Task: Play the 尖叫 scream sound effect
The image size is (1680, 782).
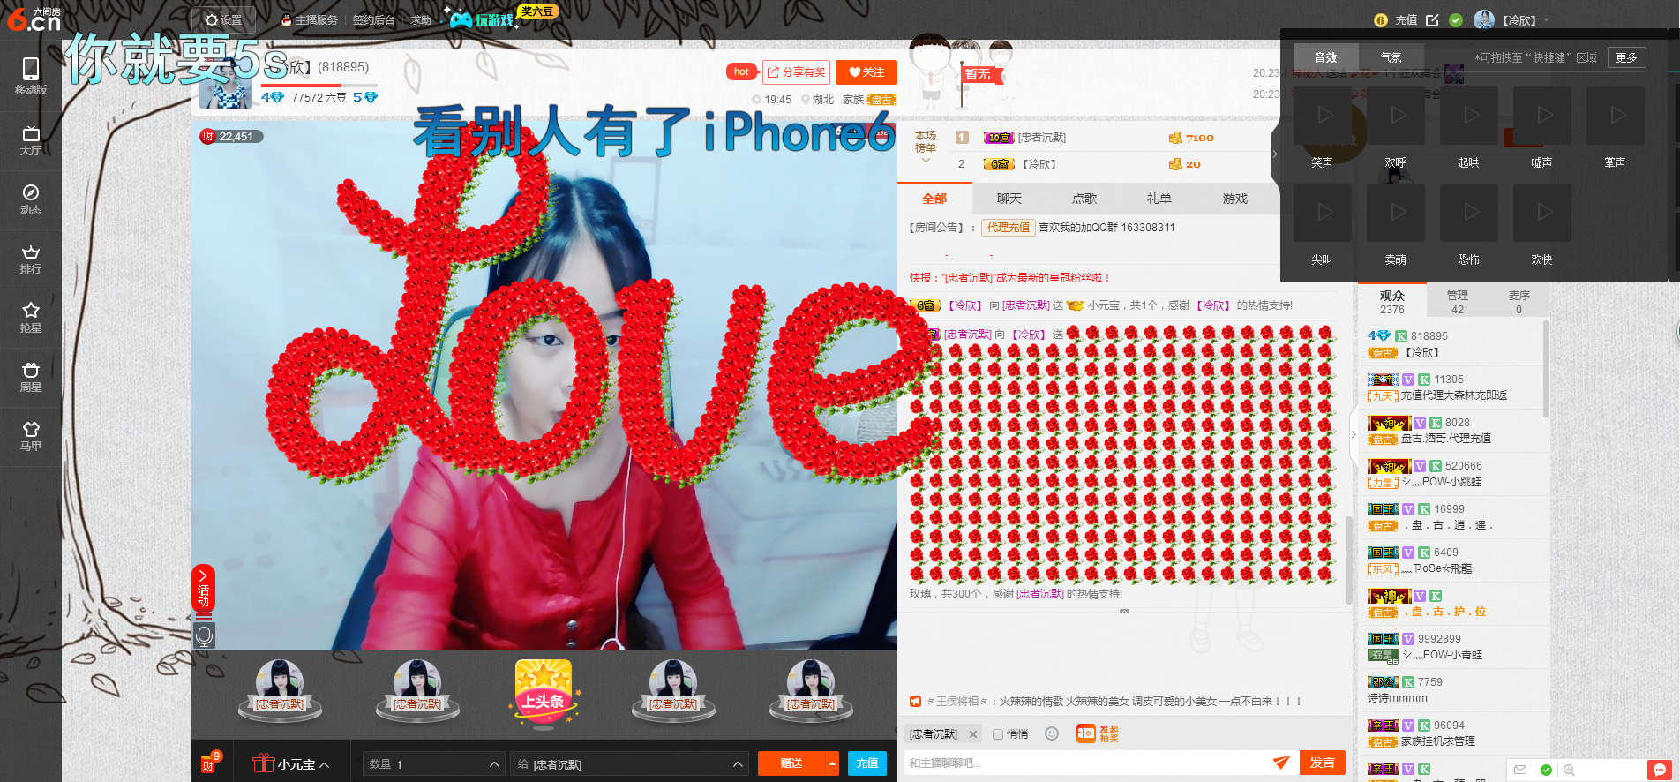Action: click(x=1322, y=213)
